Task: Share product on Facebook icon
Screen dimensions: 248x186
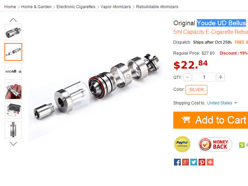Action: (x=177, y=162)
